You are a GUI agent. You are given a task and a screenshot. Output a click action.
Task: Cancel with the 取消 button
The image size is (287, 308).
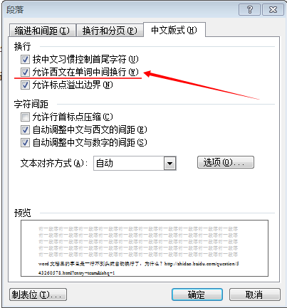pos(255,294)
